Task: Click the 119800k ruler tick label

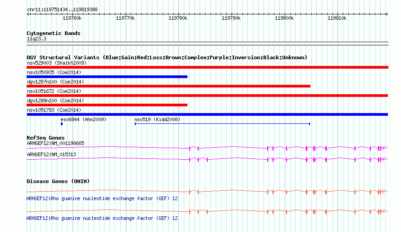Action: (x=284, y=18)
